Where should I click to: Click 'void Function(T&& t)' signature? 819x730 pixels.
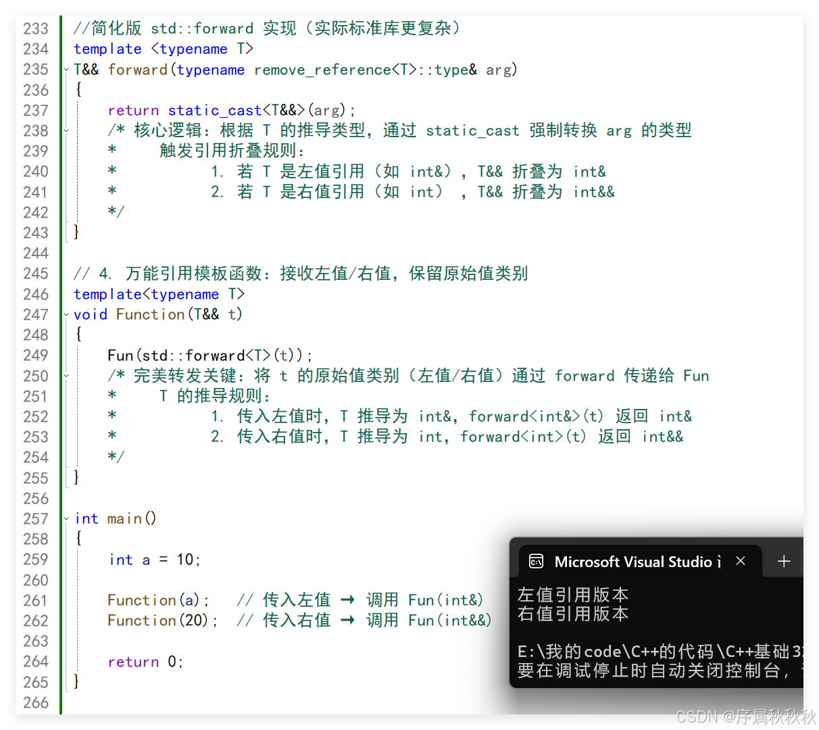coord(158,314)
